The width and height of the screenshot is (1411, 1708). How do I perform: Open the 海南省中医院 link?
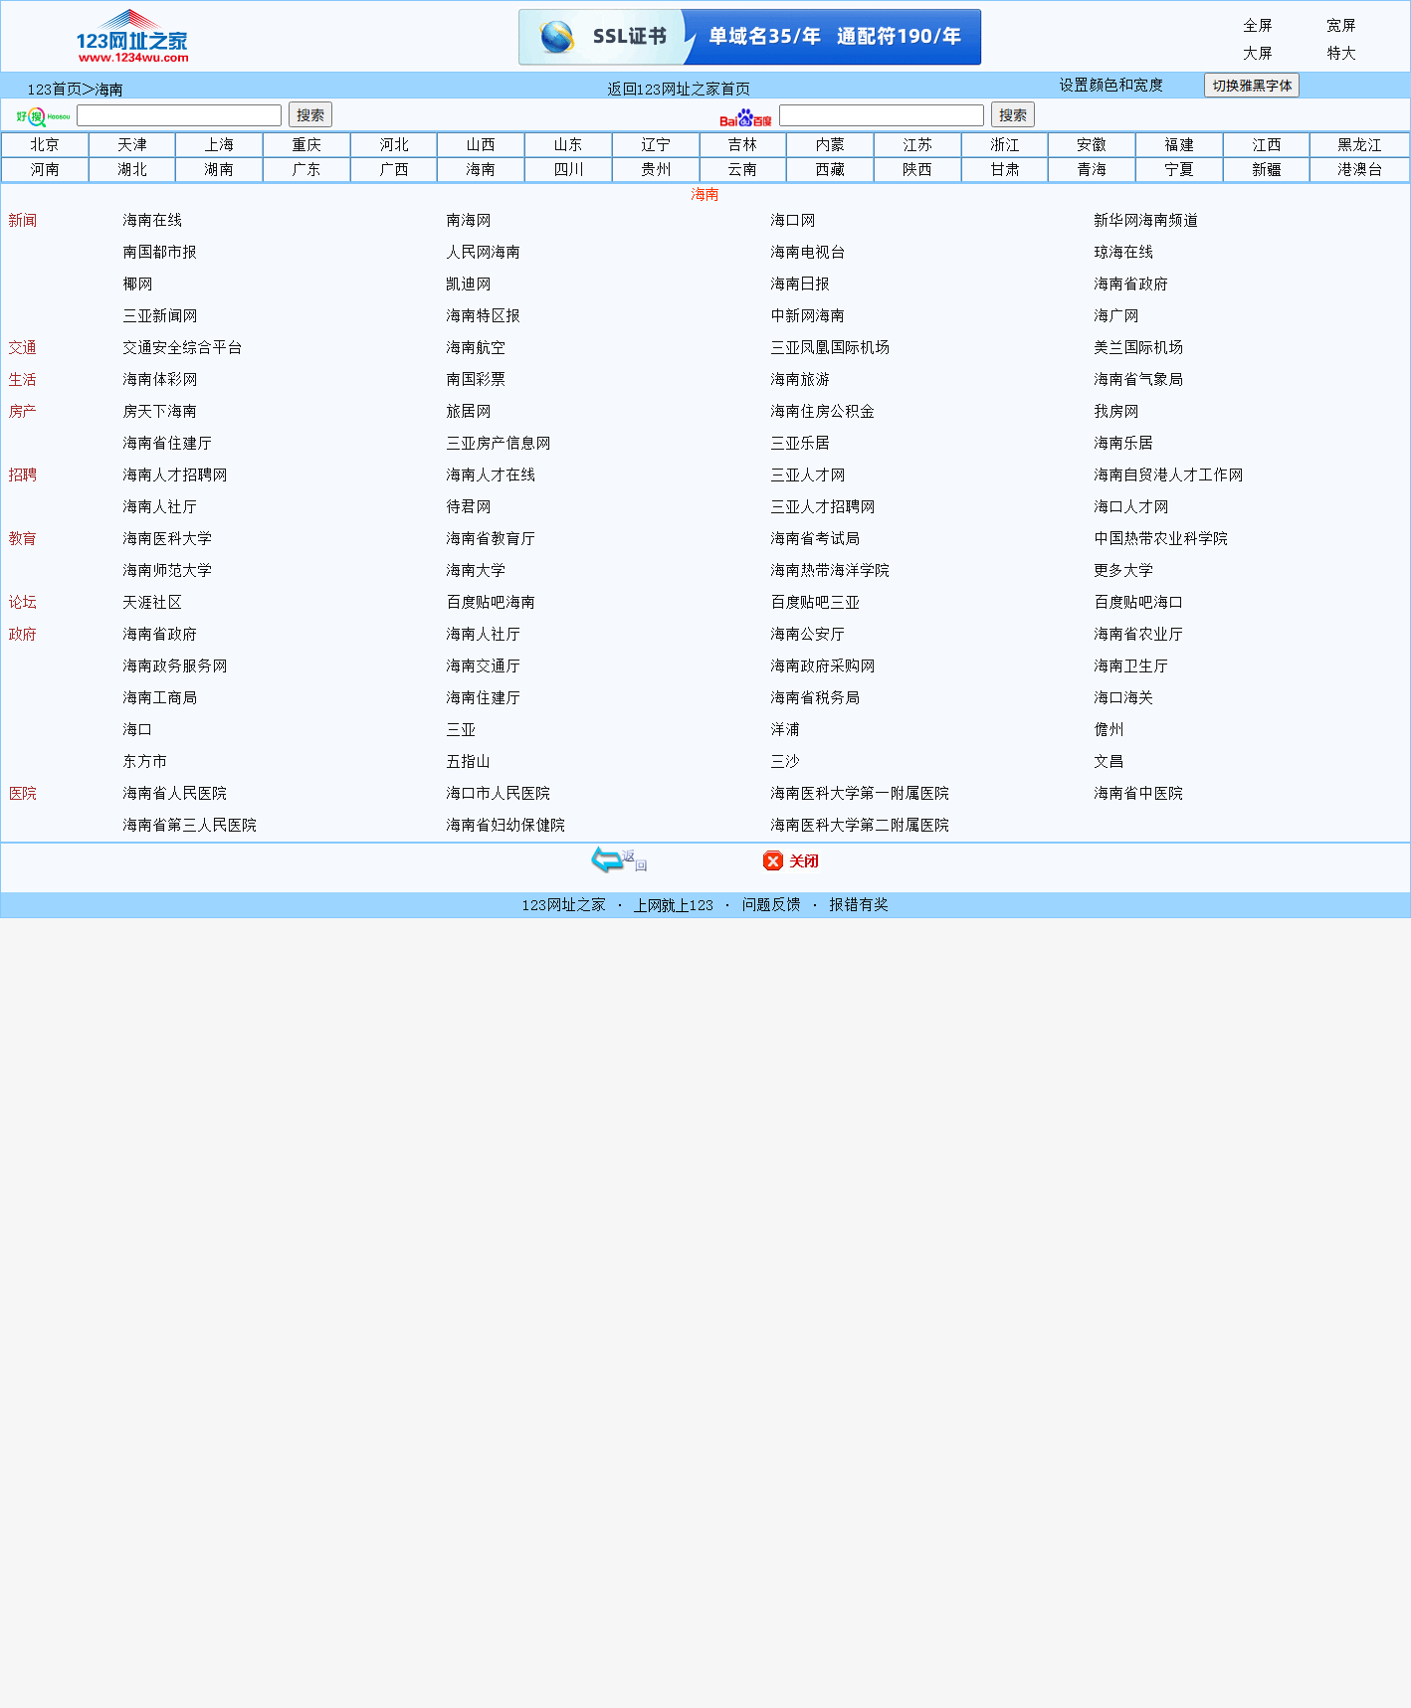(x=1138, y=794)
